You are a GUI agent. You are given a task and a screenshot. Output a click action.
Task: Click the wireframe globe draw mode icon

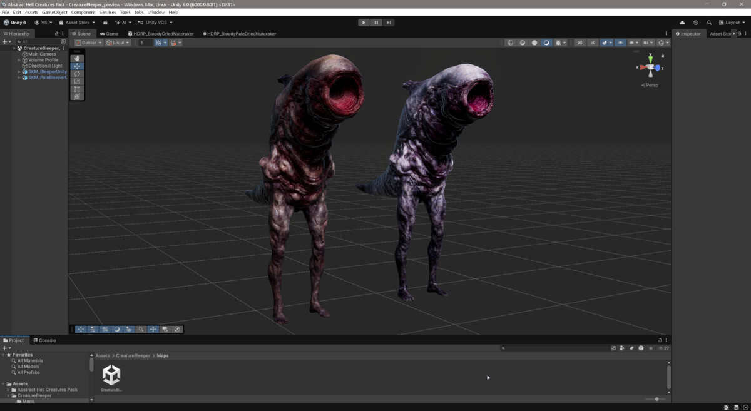tap(511, 43)
